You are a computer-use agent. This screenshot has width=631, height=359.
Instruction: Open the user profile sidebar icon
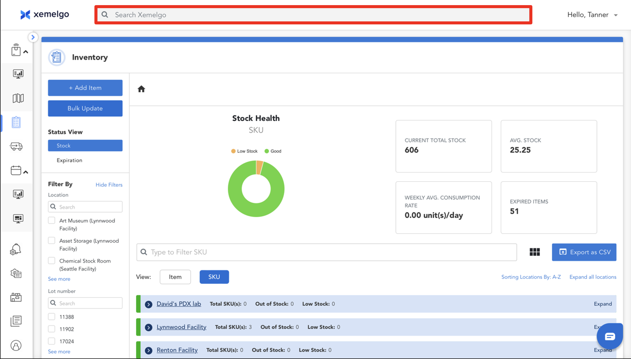[16, 345]
